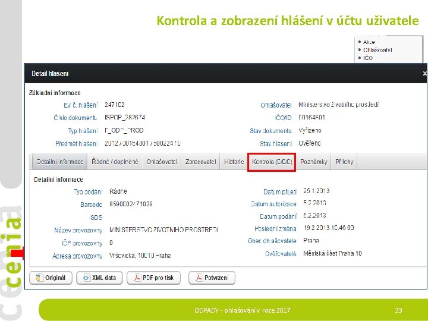Click the Potvrzení PDF icon
The width and height of the screenshot is (428, 321).
click(199, 278)
